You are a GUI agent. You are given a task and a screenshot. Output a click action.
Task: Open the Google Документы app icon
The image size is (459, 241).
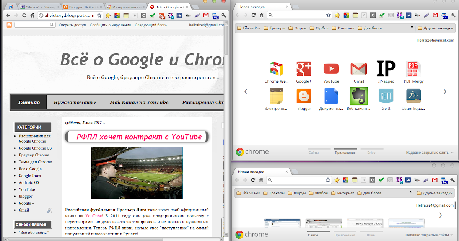coord(331,96)
